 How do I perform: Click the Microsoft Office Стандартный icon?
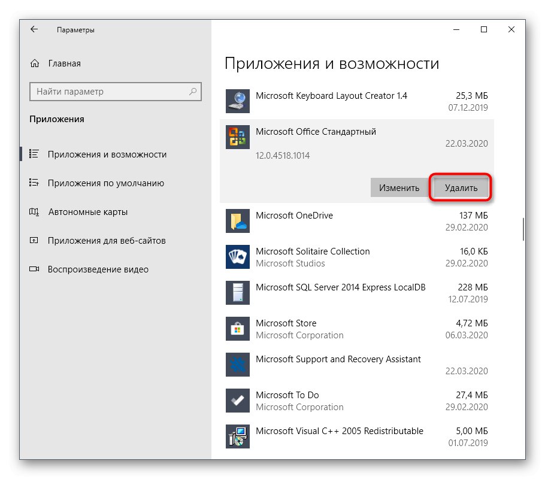point(237,137)
